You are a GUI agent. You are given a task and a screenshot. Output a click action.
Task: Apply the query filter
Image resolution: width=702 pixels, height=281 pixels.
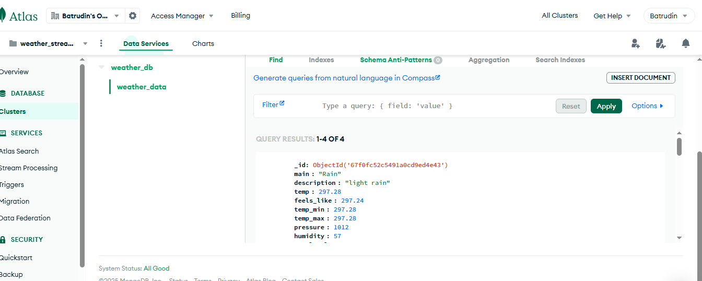606,106
